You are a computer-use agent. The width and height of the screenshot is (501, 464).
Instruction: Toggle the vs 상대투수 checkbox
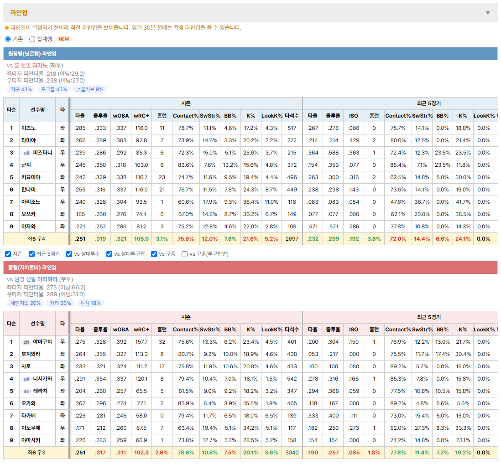pyautogui.click(x=69, y=254)
